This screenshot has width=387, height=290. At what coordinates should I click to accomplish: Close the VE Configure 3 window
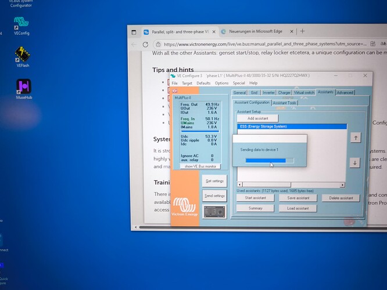pyautogui.click(x=365, y=75)
